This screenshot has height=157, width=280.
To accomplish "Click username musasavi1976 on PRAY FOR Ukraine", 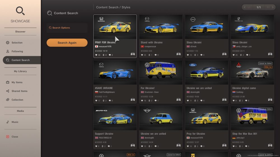I will click(105, 47).
